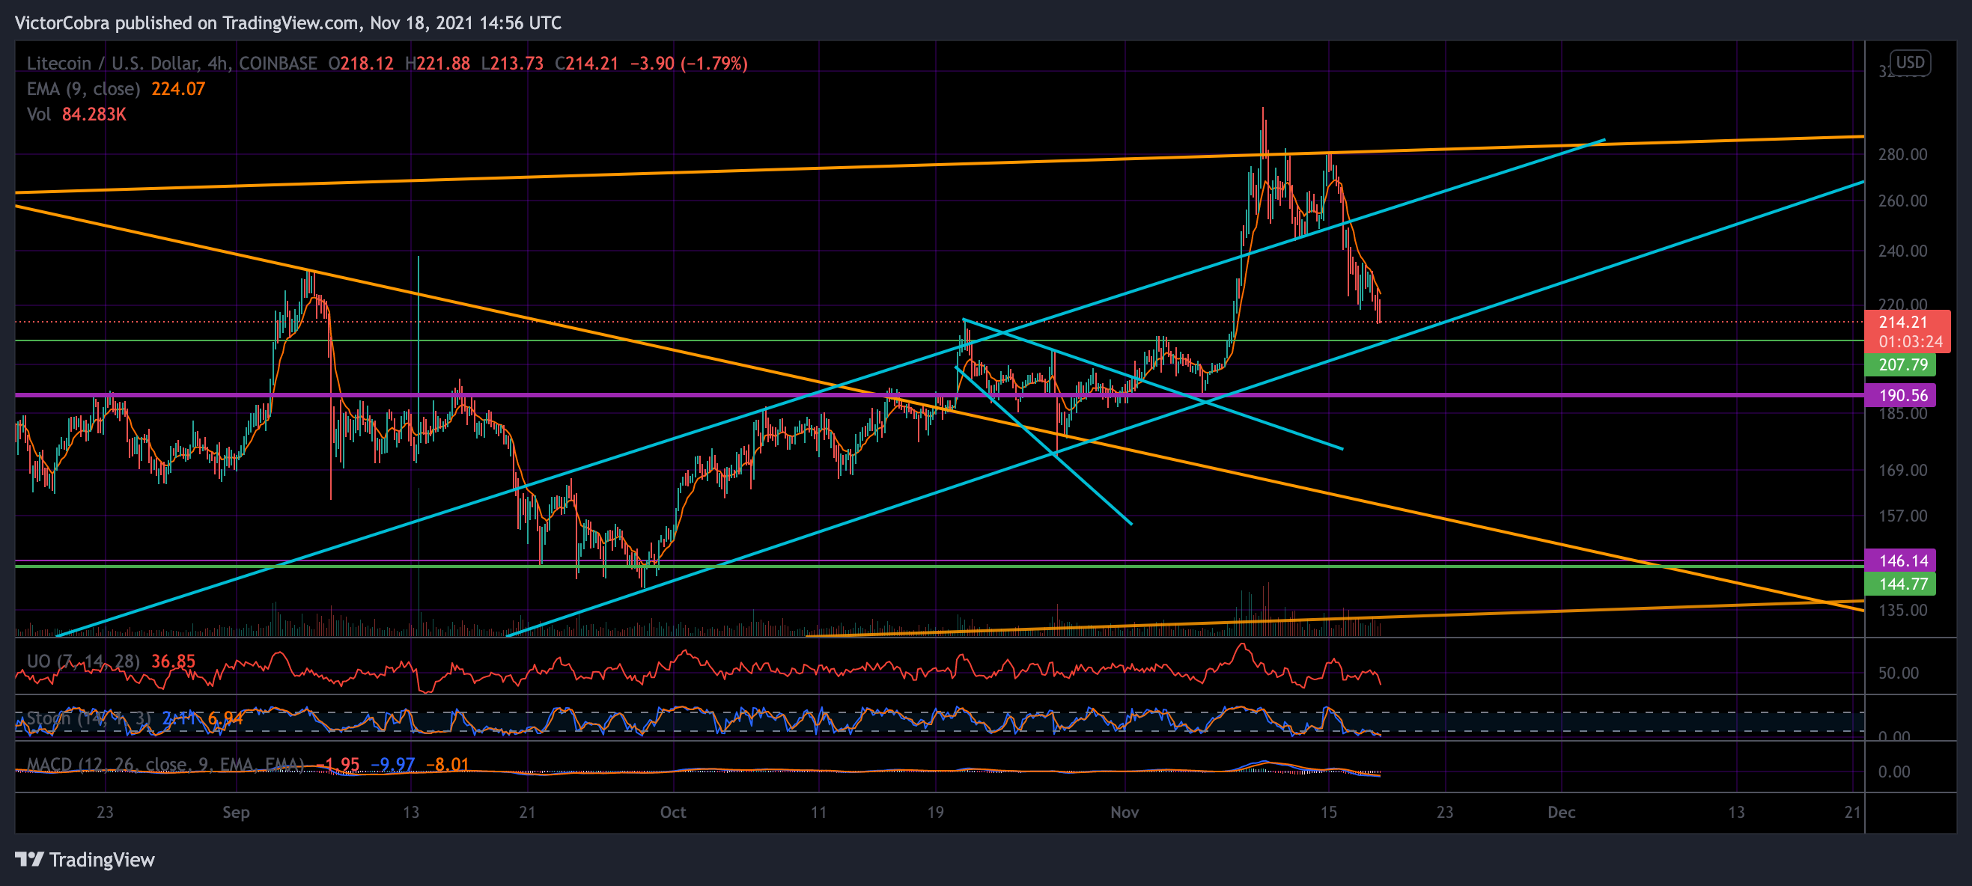Open the USD currency selector

click(x=1909, y=63)
